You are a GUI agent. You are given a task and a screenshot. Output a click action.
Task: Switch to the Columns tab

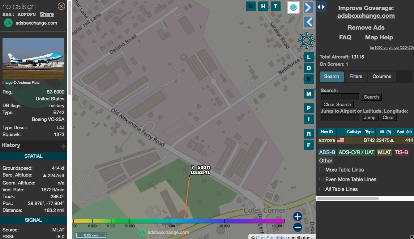point(382,77)
